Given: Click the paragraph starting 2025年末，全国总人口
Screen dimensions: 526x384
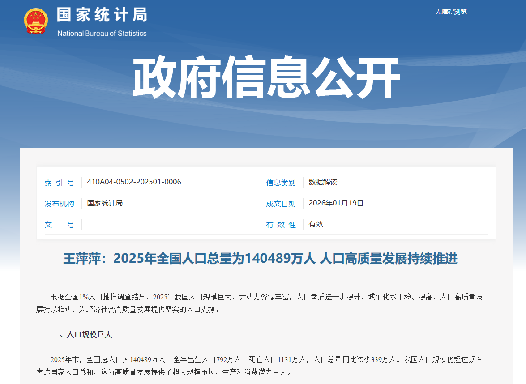Looking at the screenshot, I should pyautogui.click(x=260, y=366).
